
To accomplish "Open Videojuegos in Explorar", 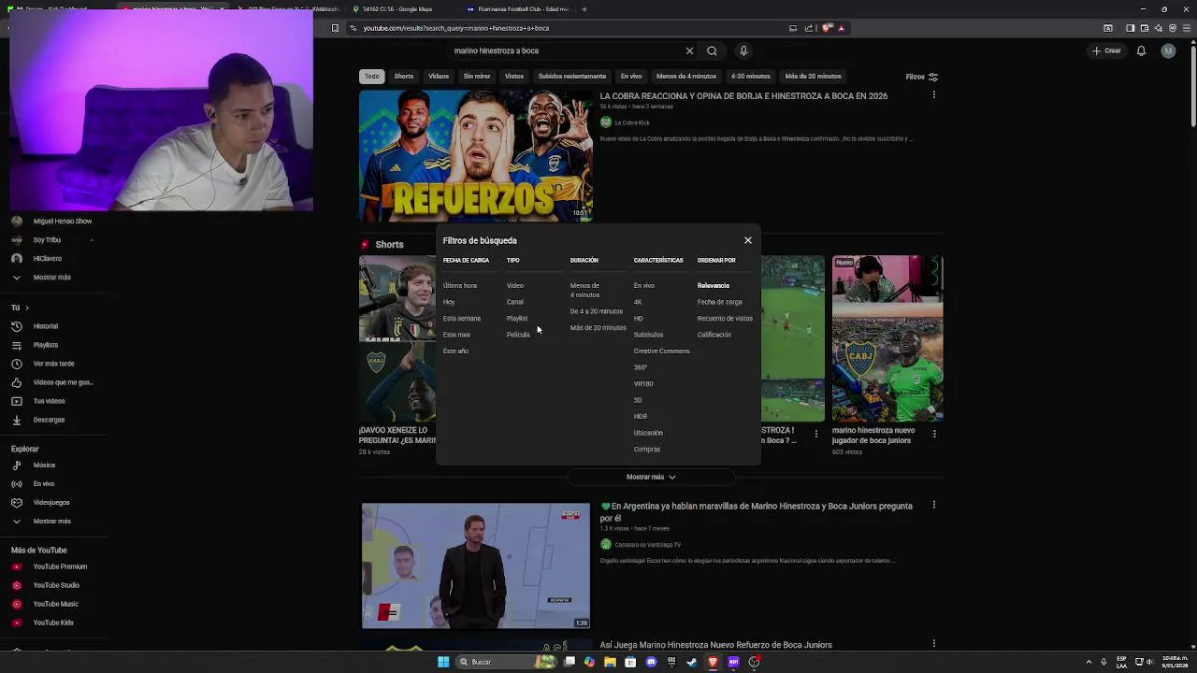I will [x=51, y=502].
